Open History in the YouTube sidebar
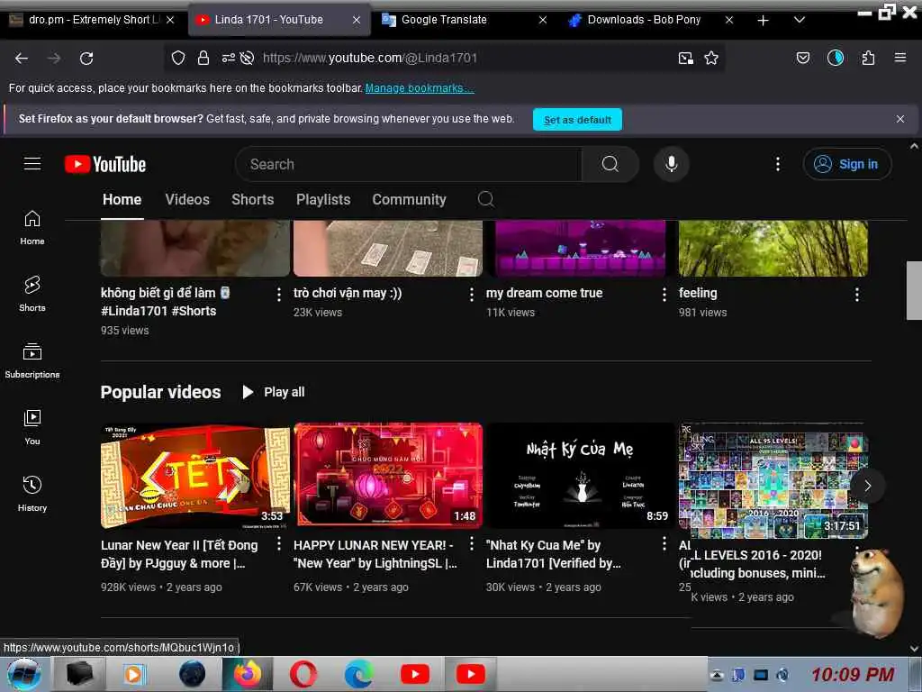This screenshot has height=692, width=922. 32,494
